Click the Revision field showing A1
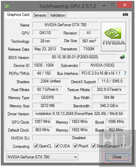This screenshot has height=167, width=136. click(x=89, y=33)
